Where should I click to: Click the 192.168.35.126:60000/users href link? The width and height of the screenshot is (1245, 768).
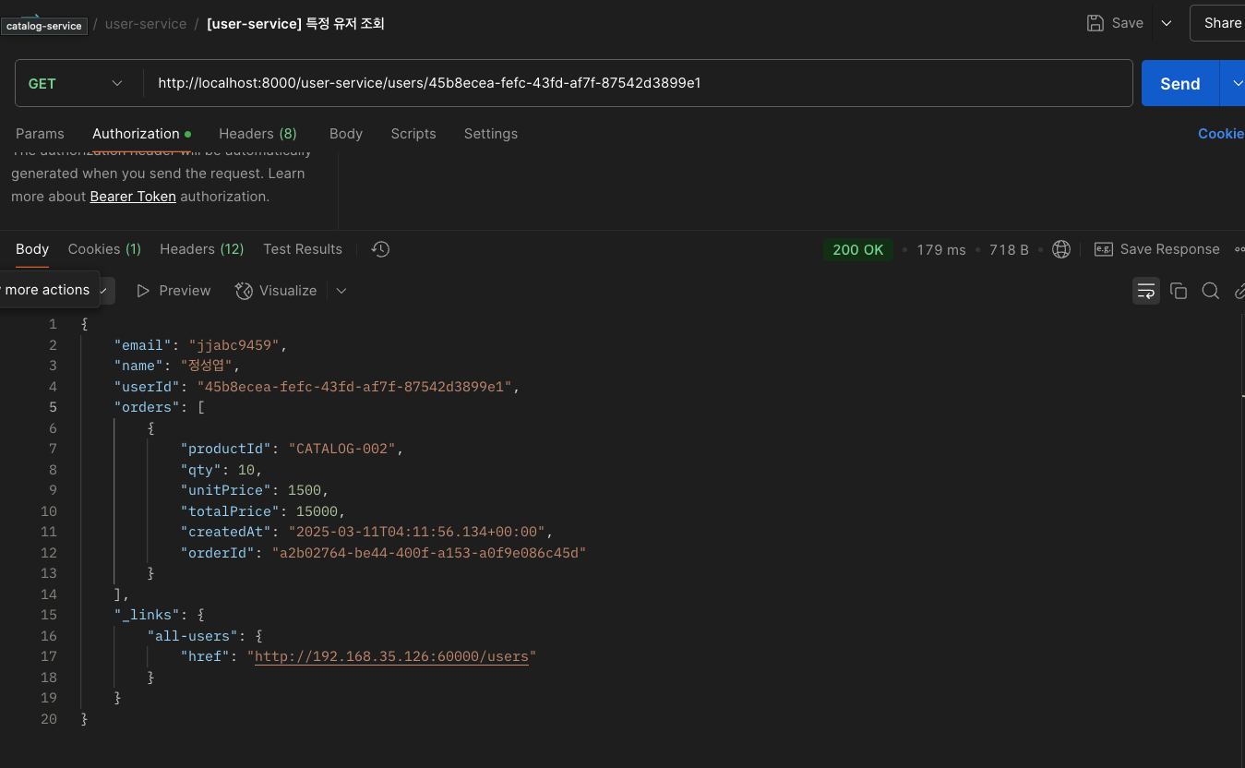(391, 656)
